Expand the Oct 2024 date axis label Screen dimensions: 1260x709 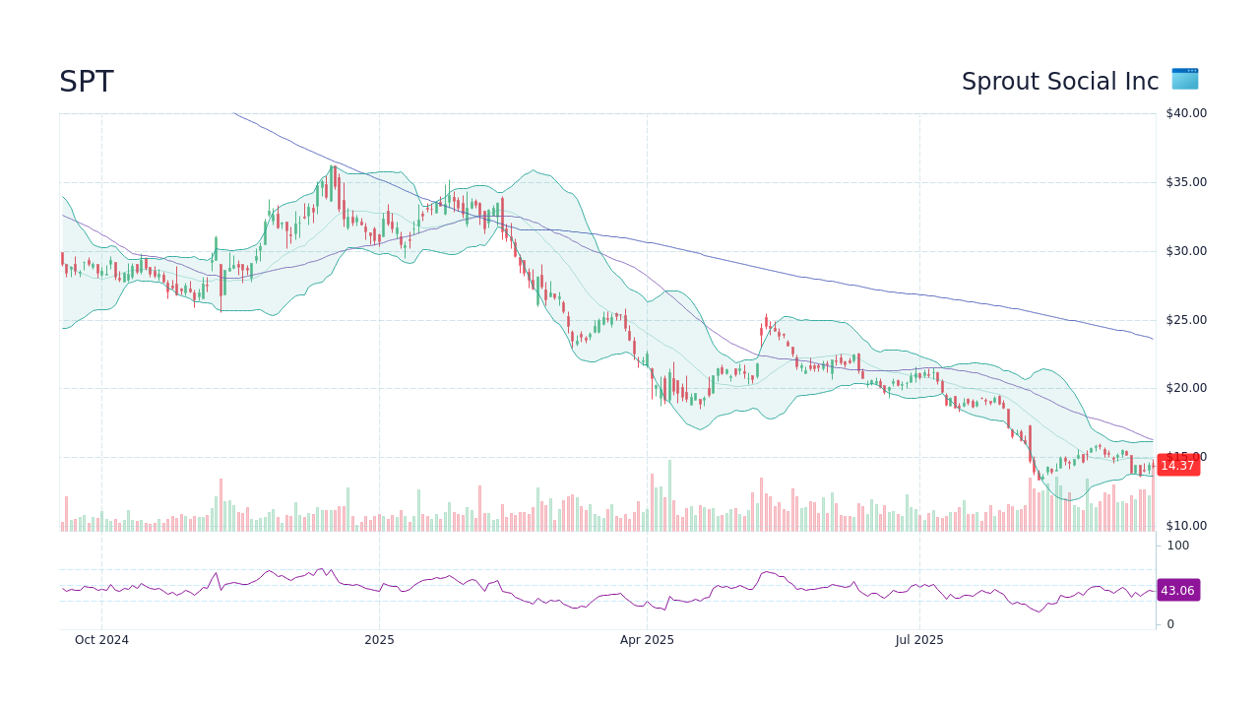101,639
